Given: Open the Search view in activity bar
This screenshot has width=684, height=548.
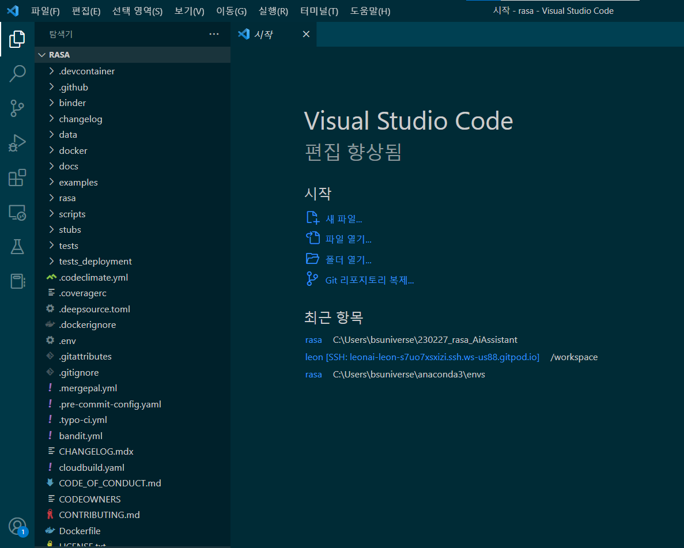Looking at the screenshot, I should pyautogui.click(x=17, y=73).
